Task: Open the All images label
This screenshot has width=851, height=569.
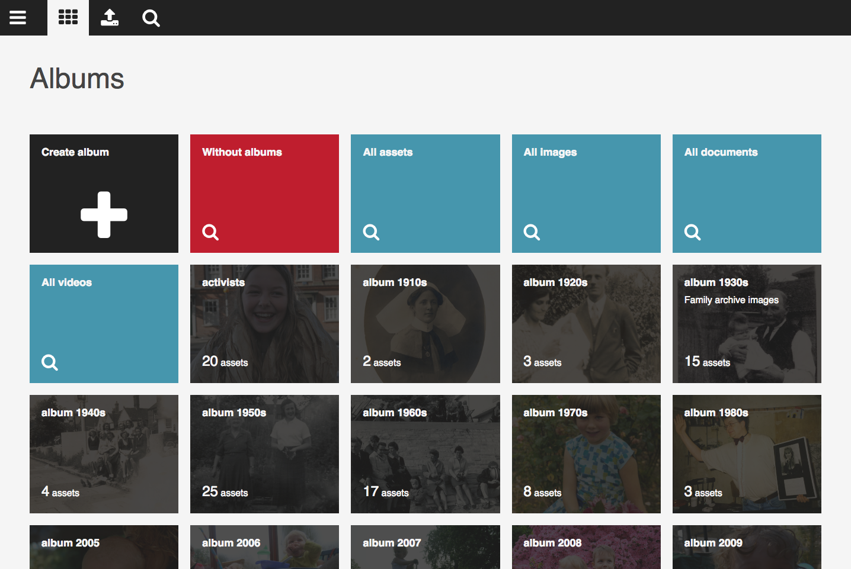Action: coord(550,152)
